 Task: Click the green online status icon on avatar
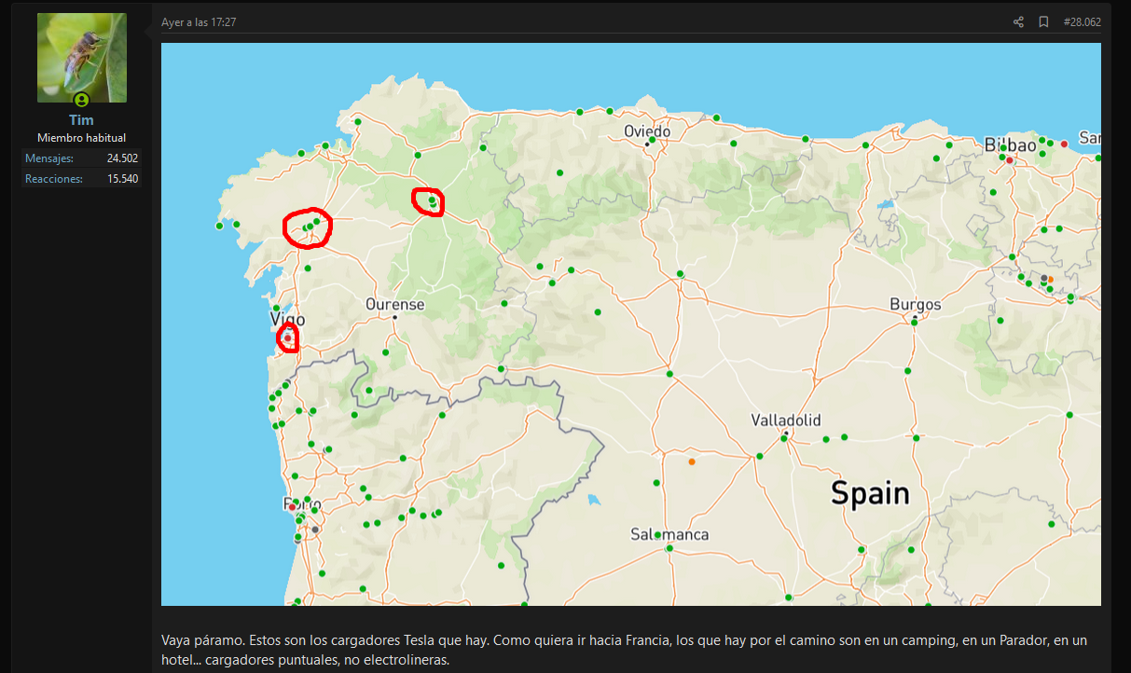pos(81,100)
